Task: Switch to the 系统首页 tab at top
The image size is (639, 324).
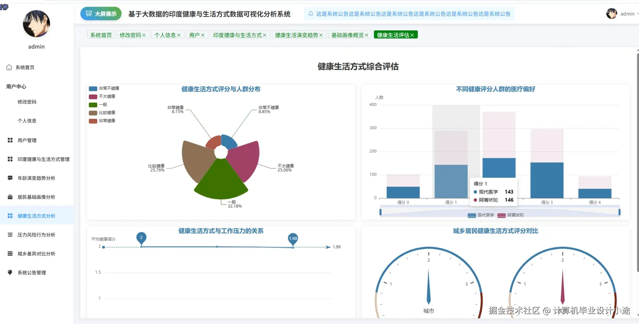Action: 100,34
